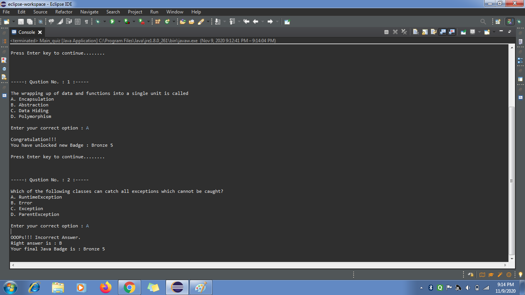Open the Open Console dropdown arrow

[493, 32]
